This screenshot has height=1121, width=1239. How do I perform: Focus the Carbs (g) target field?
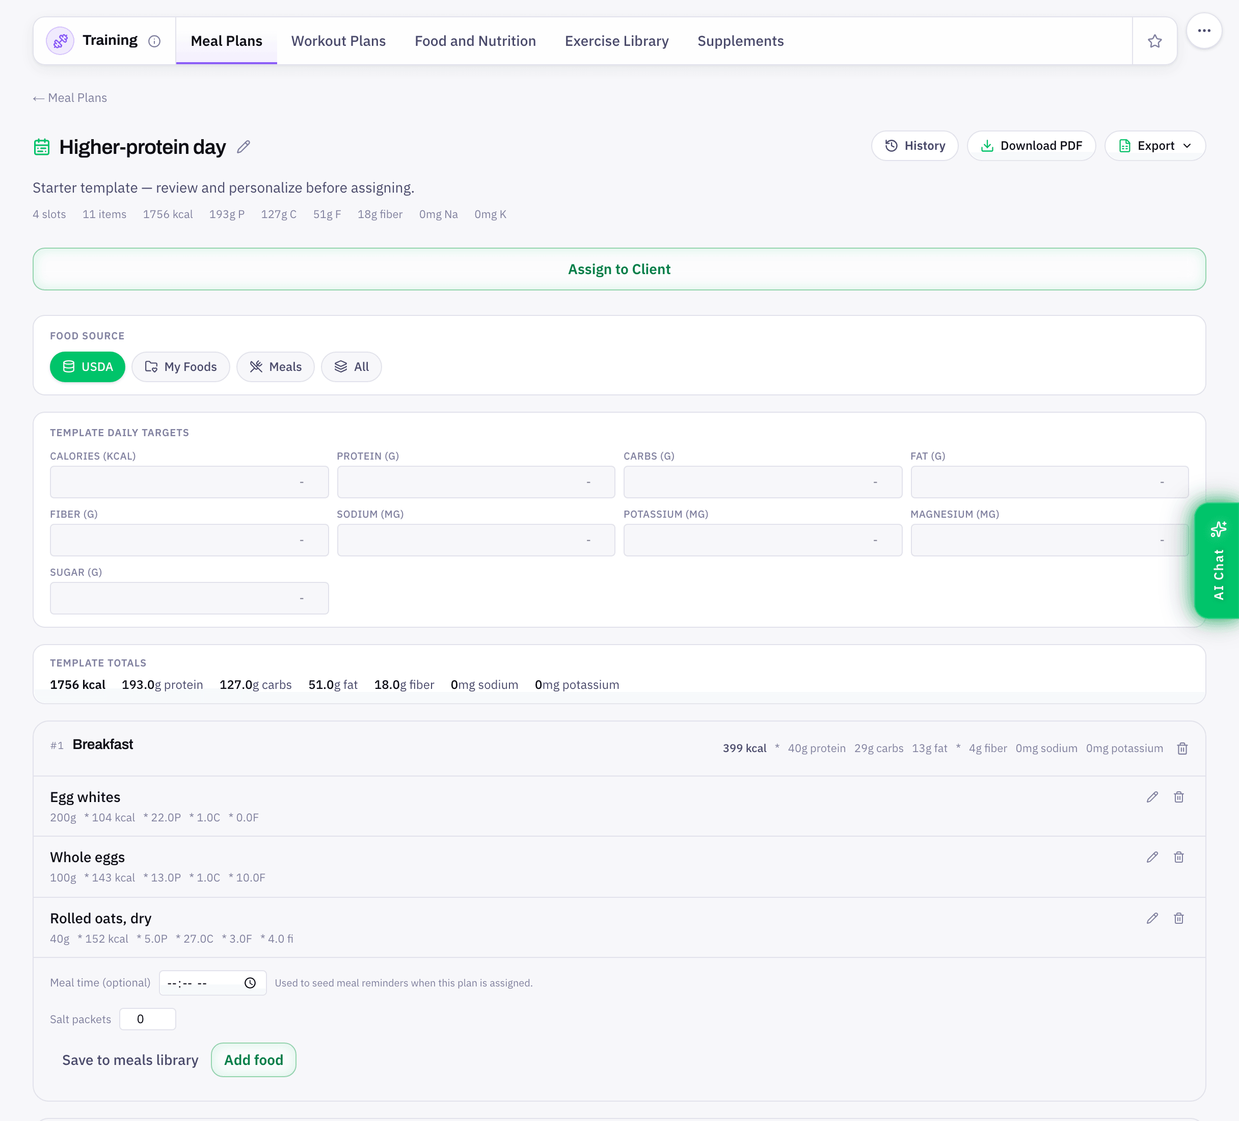click(x=763, y=482)
